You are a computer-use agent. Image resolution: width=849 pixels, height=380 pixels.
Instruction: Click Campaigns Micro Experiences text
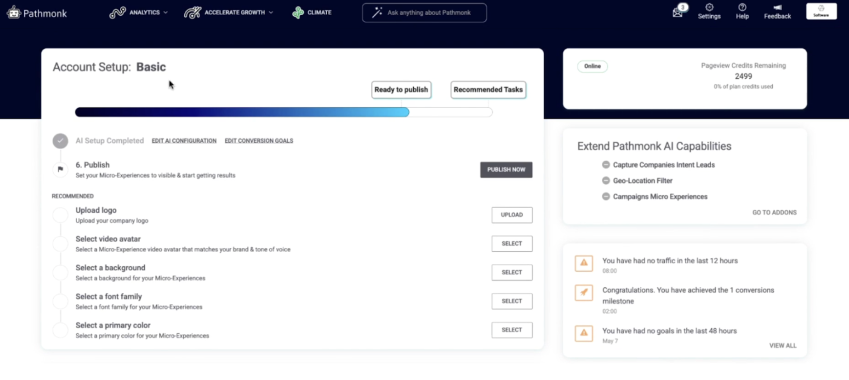coord(660,197)
